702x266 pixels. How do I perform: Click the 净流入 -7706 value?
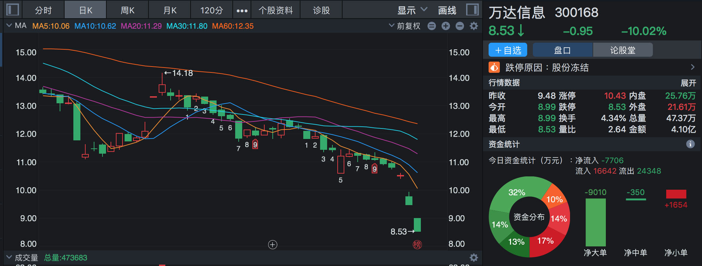(x=612, y=160)
